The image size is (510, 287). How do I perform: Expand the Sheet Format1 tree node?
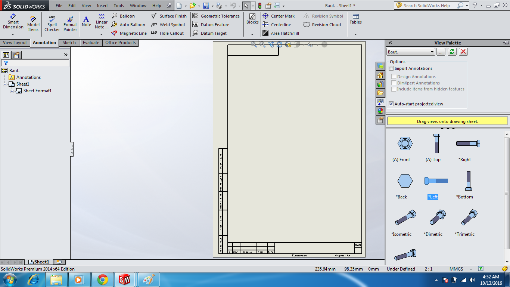12,91
